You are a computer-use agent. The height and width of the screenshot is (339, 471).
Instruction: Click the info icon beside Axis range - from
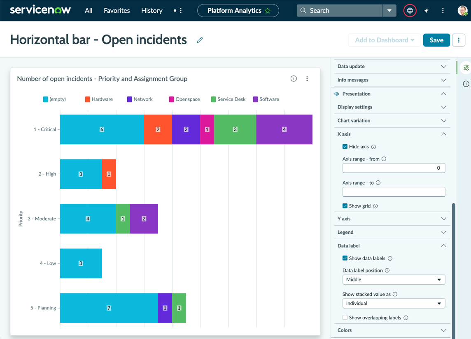pyautogui.click(x=384, y=159)
